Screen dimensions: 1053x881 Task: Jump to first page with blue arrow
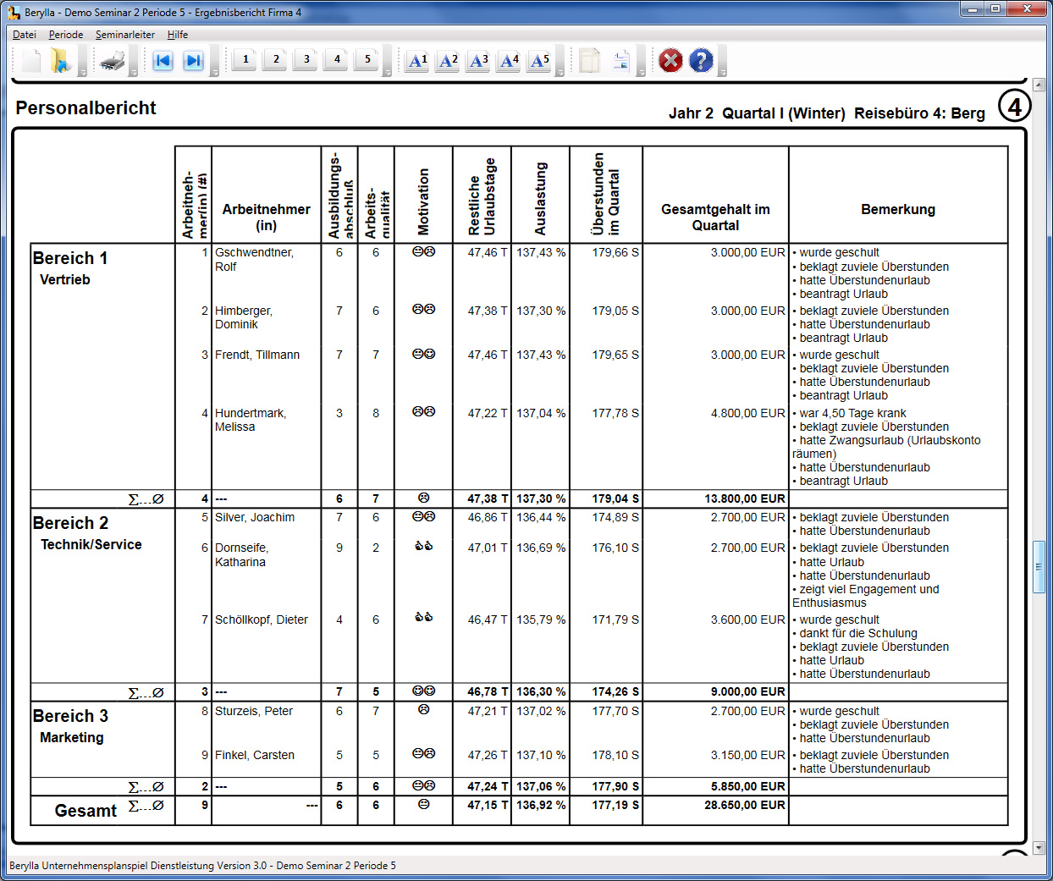(x=163, y=61)
